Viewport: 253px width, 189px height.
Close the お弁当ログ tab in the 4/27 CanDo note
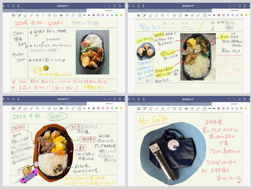coord(213,104)
